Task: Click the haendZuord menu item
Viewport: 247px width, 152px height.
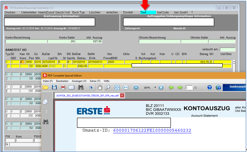Action: [x=46, y=12]
